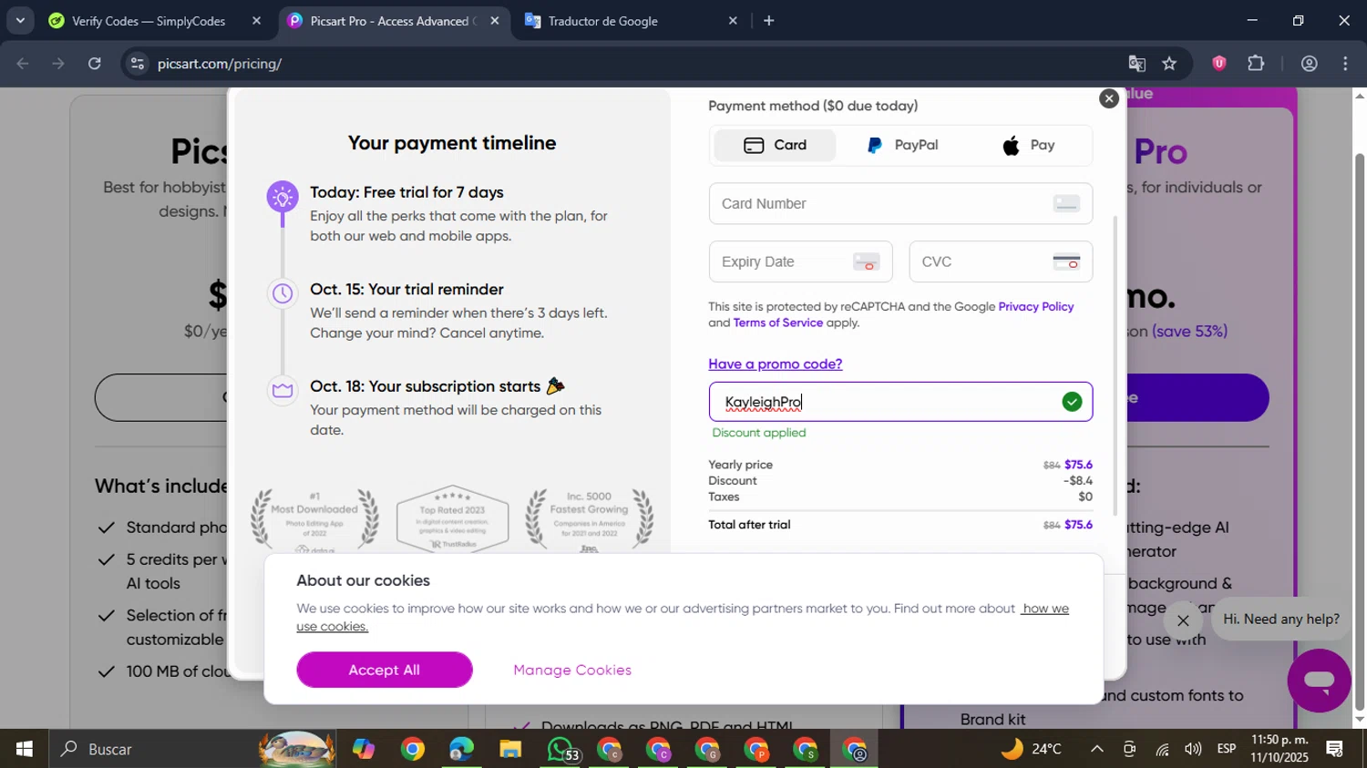Open the Chrome three-dot menu
The image size is (1367, 768).
coord(1345,64)
